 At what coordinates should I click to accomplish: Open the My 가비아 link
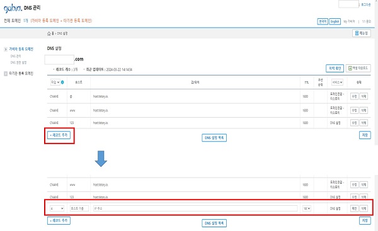click(349, 21)
